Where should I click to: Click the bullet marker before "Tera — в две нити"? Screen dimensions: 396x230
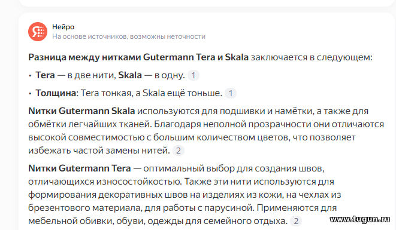coord(30,75)
